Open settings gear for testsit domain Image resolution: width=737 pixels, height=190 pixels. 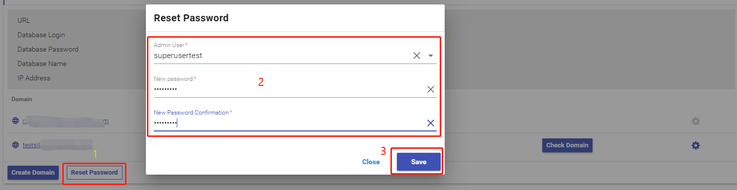click(x=696, y=145)
